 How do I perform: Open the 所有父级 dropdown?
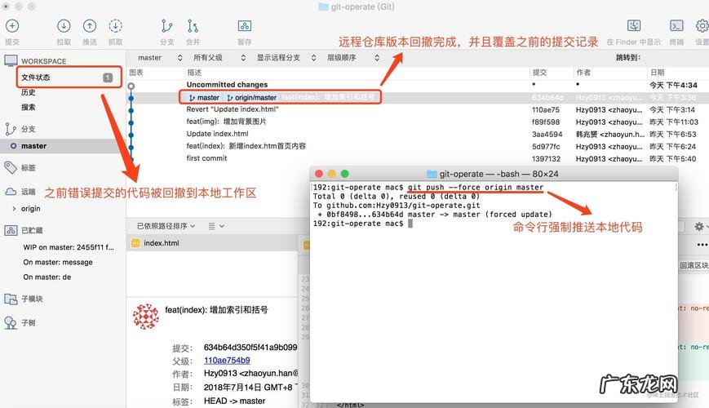(219, 57)
